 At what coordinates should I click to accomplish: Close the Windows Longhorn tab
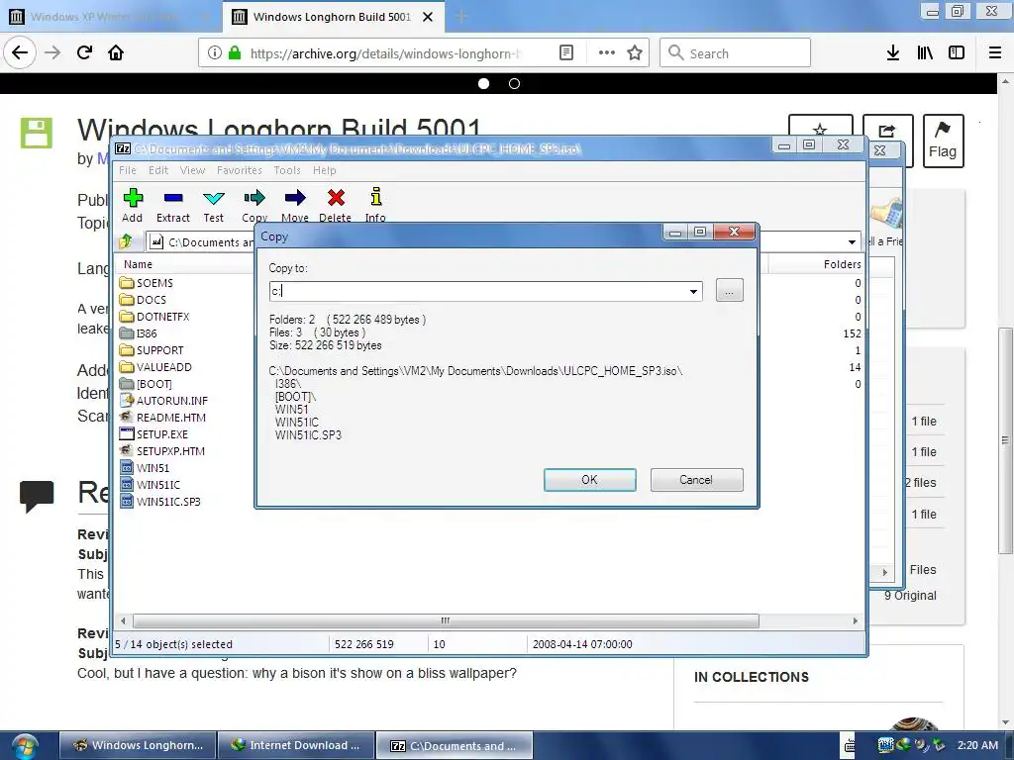pos(428,17)
